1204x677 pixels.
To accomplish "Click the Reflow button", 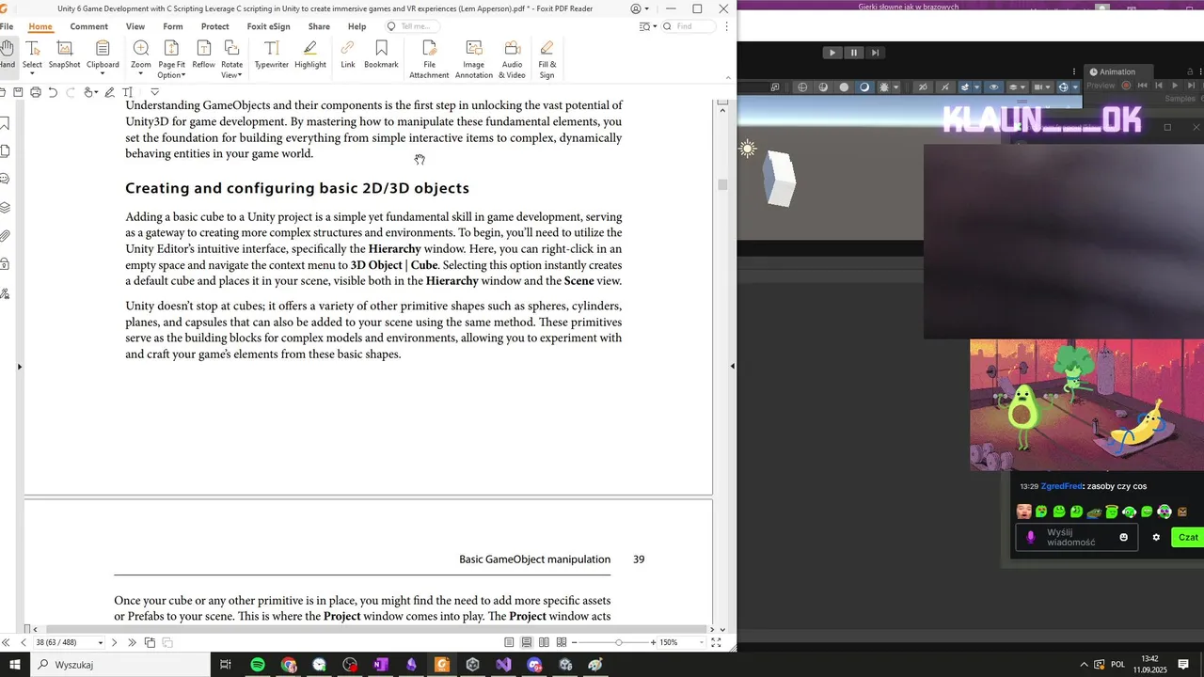I will pos(203,55).
